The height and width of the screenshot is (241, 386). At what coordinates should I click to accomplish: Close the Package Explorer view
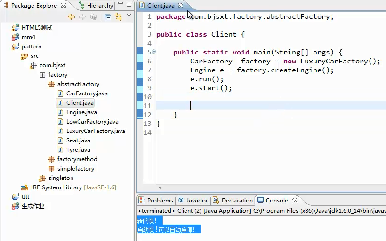(x=64, y=6)
